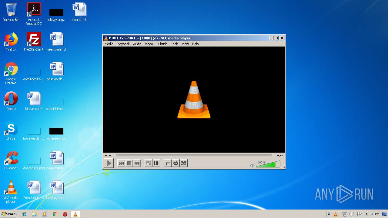Screen dimensions: 388x218
Task: Open the Tools menu
Action: point(175,44)
